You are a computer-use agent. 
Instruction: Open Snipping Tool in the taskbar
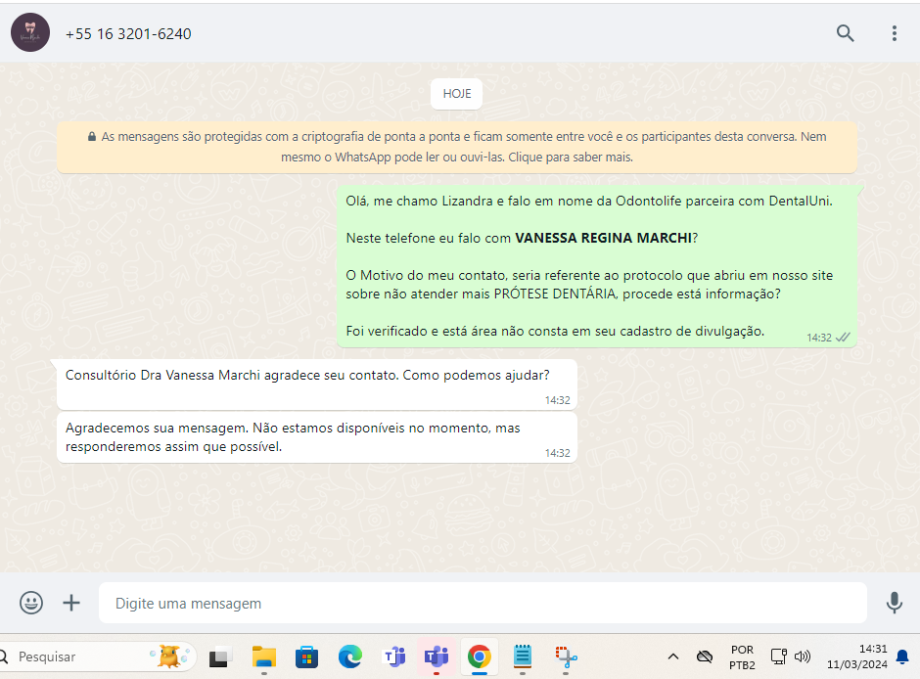click(567, 656)
